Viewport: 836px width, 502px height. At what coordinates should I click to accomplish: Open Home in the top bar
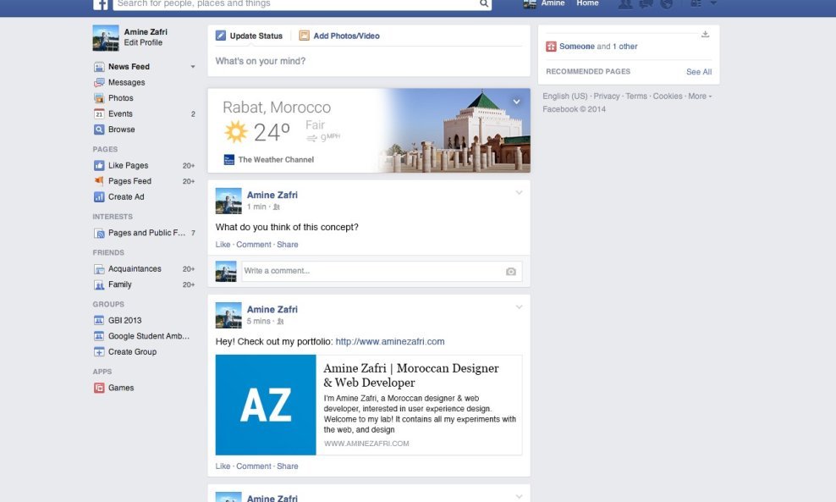pos(587,3)
